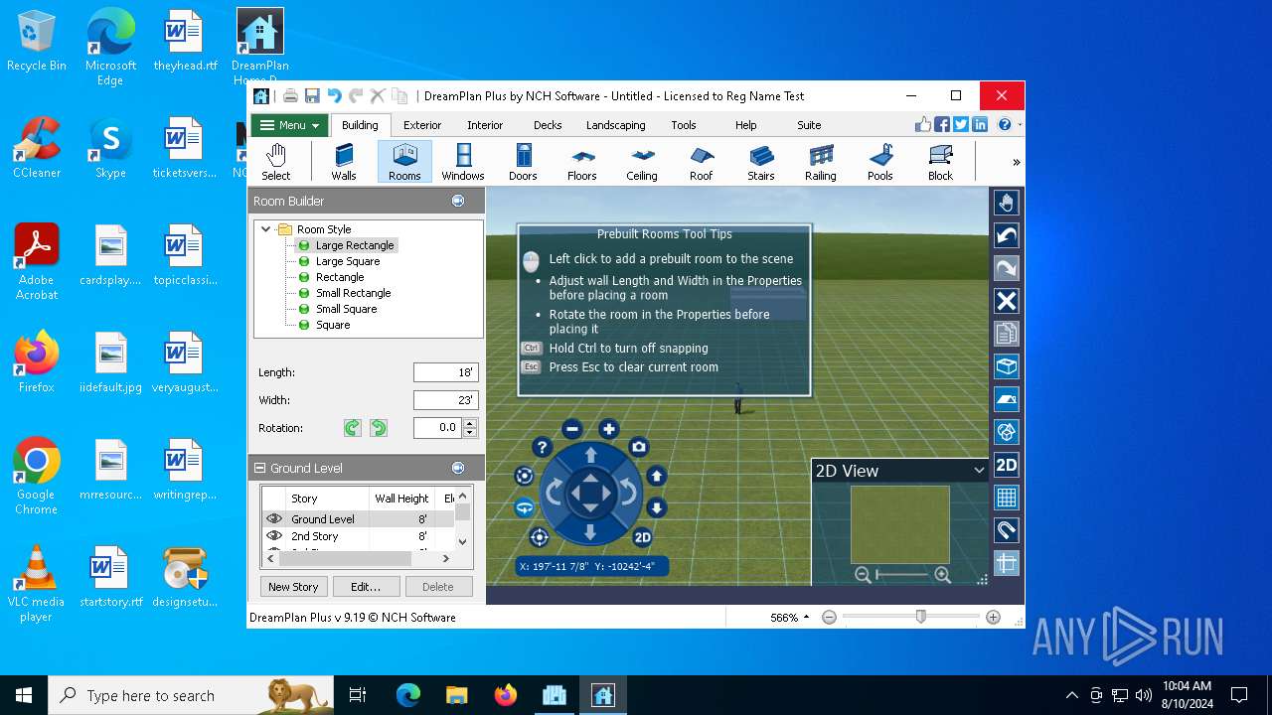The height and width of the screenshot is (715, 1272).
Task: Click the status bar zoom-out minus button
Action: [x=830, y=618]
